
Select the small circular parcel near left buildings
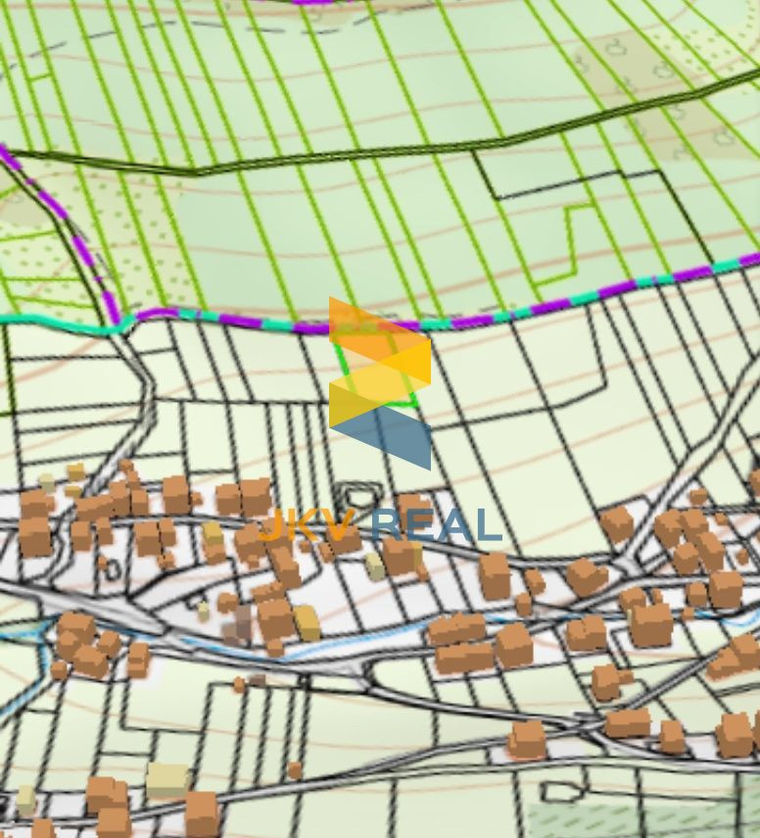click(113, 570)
